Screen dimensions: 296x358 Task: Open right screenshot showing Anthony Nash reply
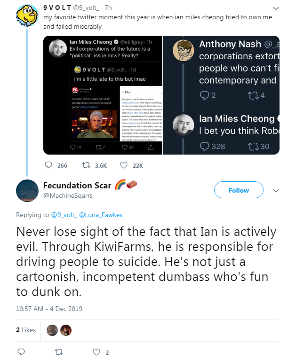click(221, 95)
